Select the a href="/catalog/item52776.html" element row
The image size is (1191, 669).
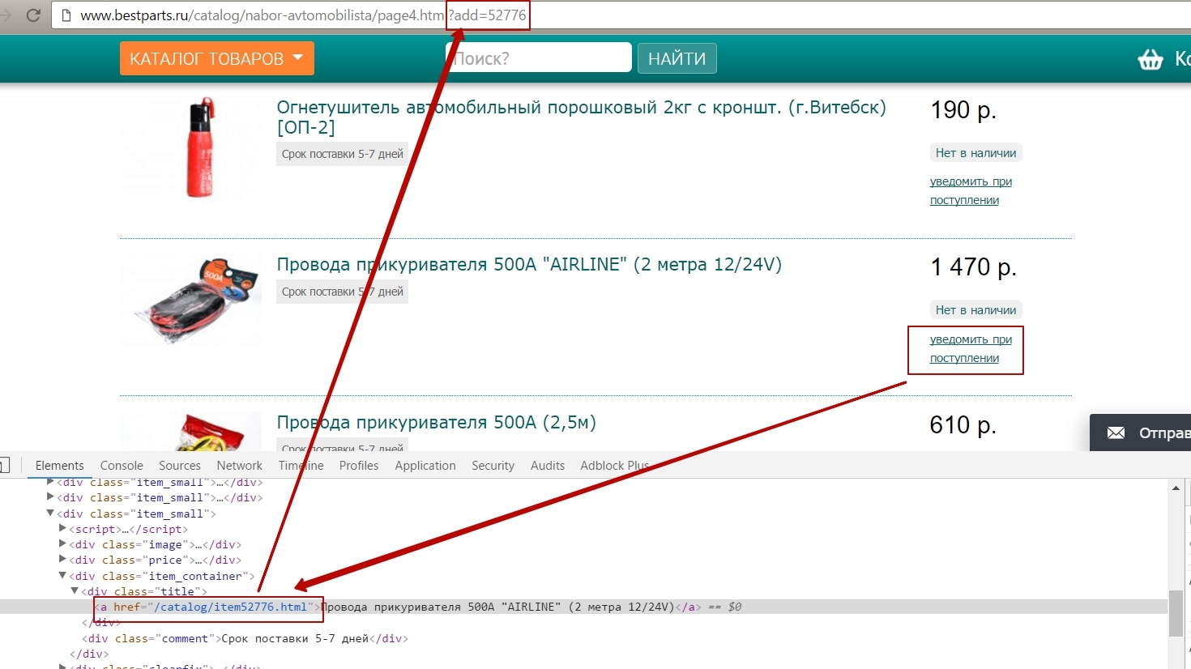point(583,607)
